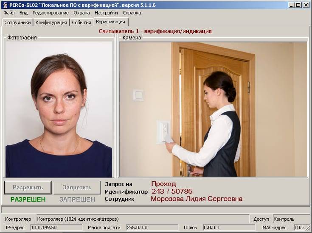Click the PERCo application icon in title bar

(x=5, y=5)
